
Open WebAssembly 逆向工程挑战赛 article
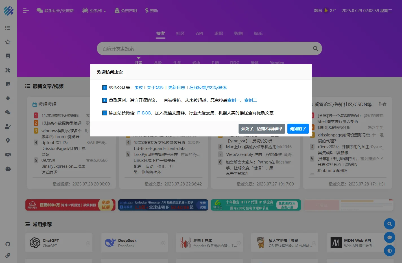254,154
